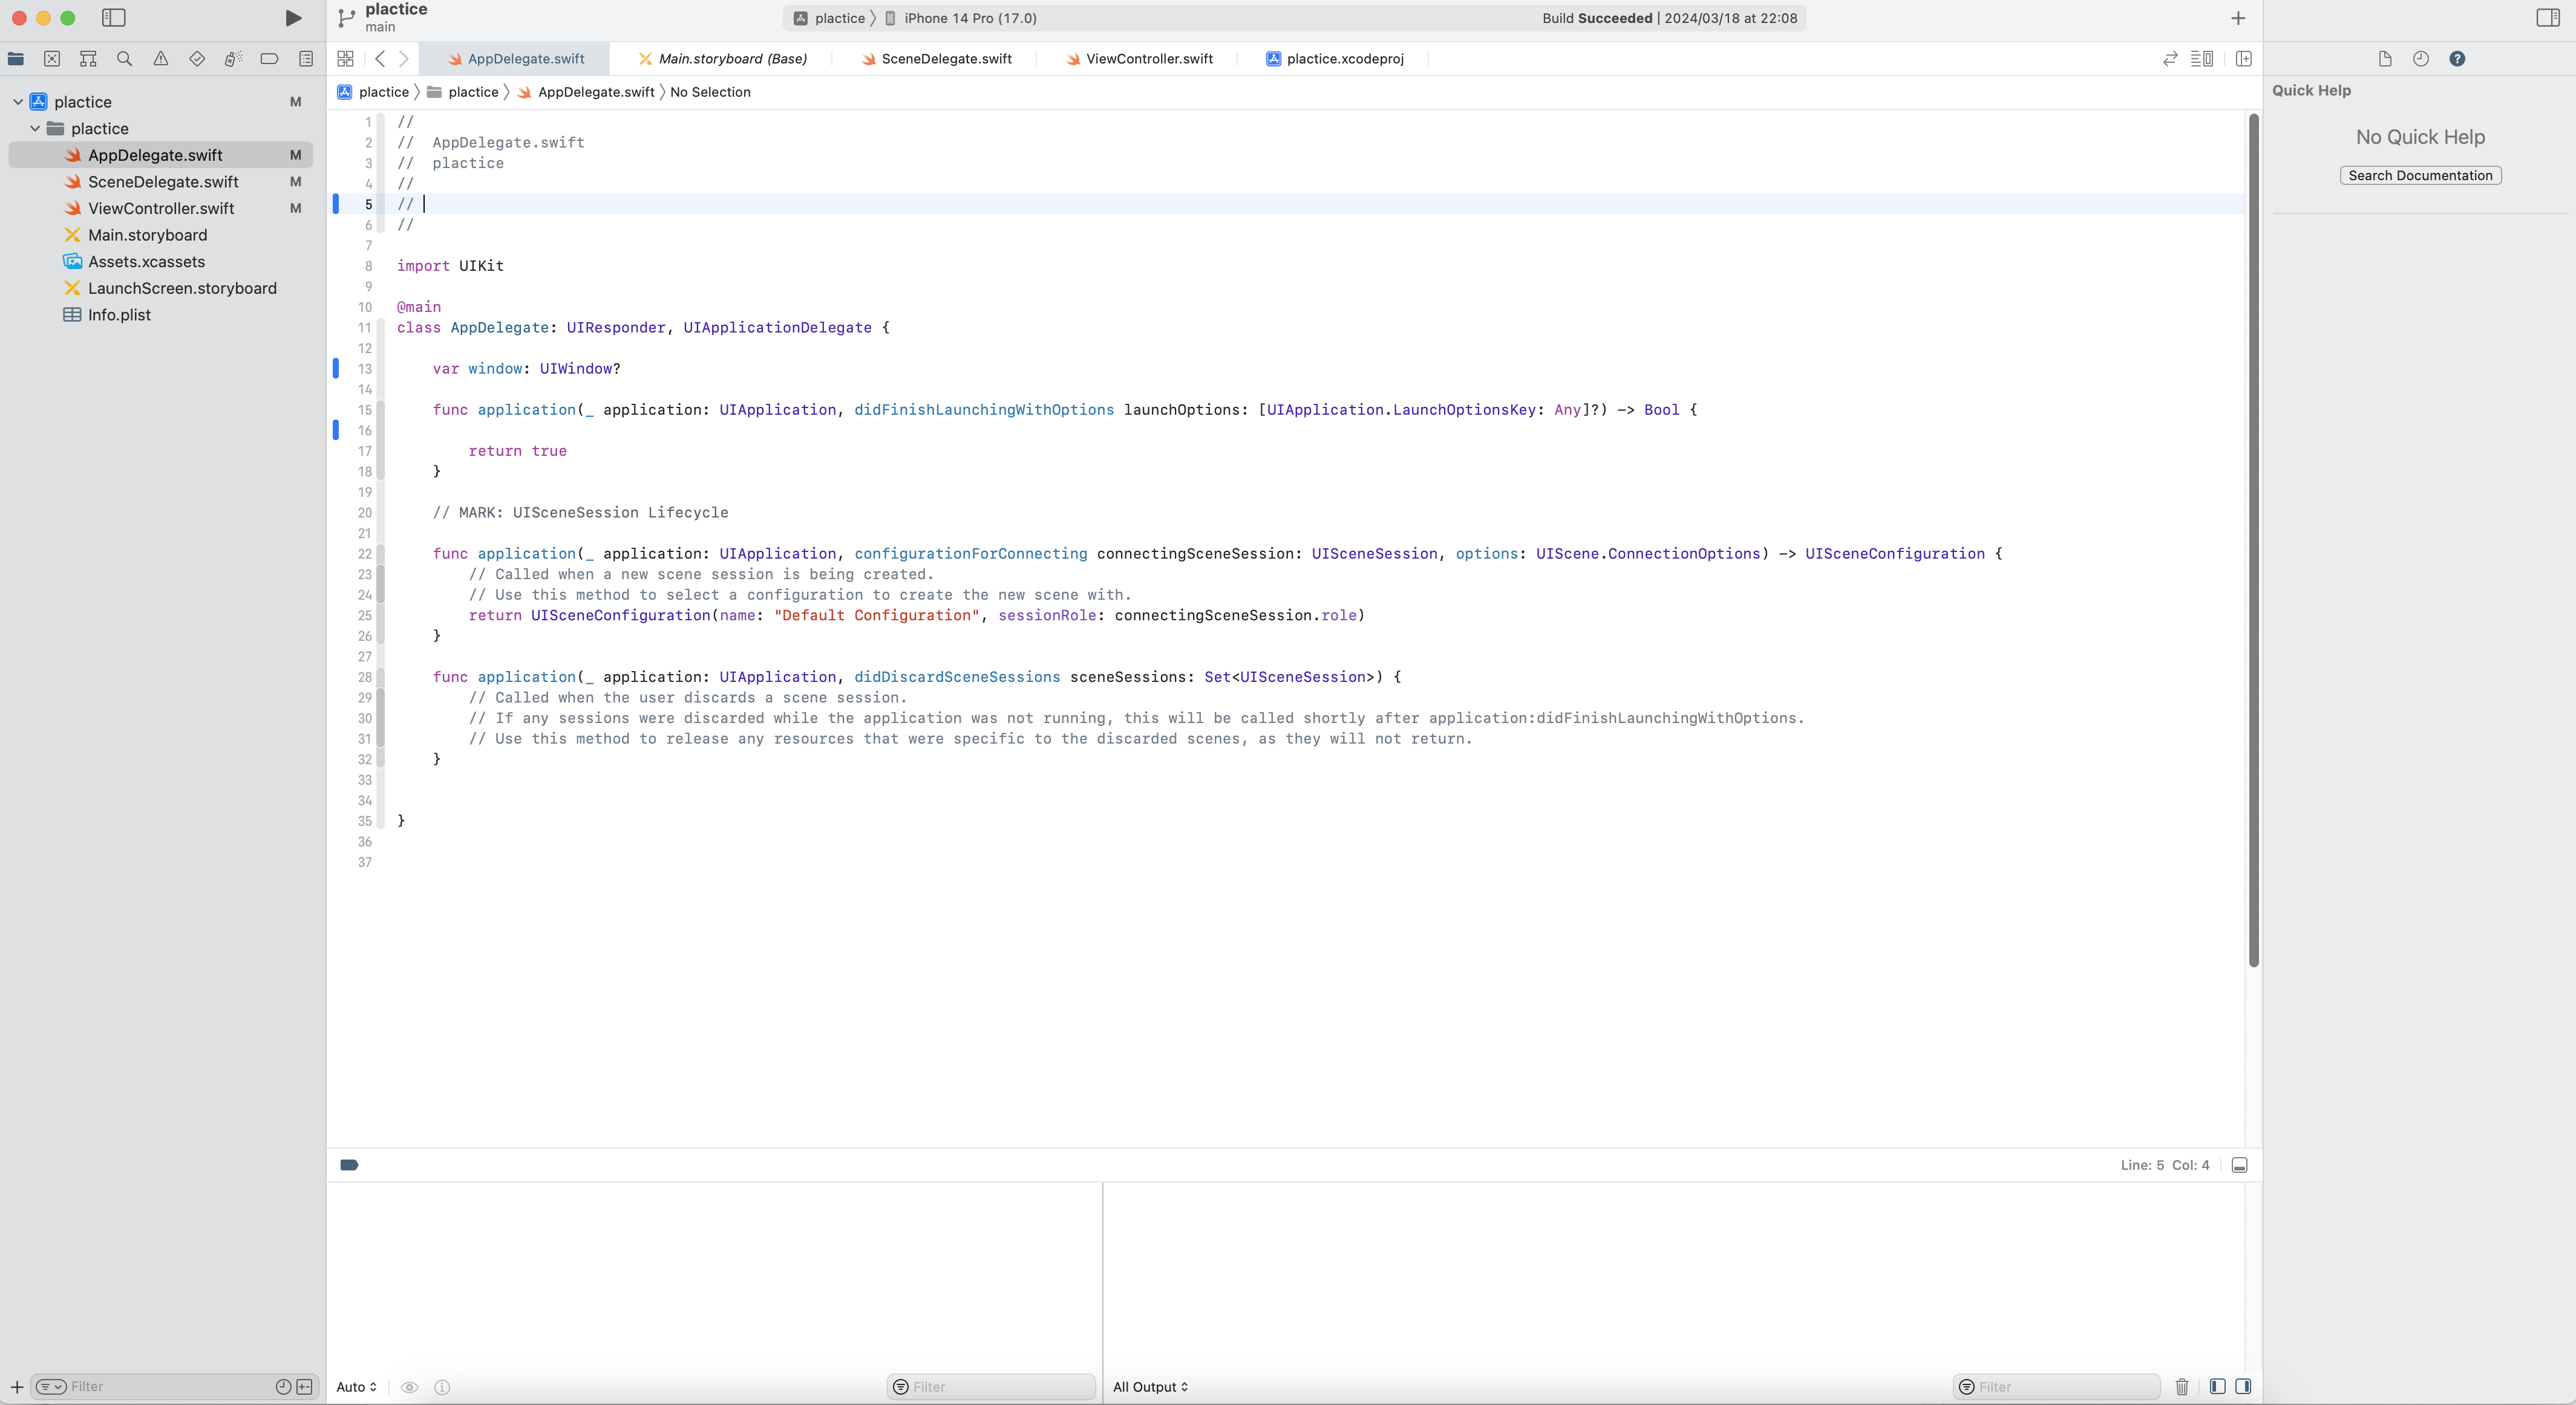Click the editor vertical scrollbar
This screenshot has height=1405, width=2576.
2253,540
